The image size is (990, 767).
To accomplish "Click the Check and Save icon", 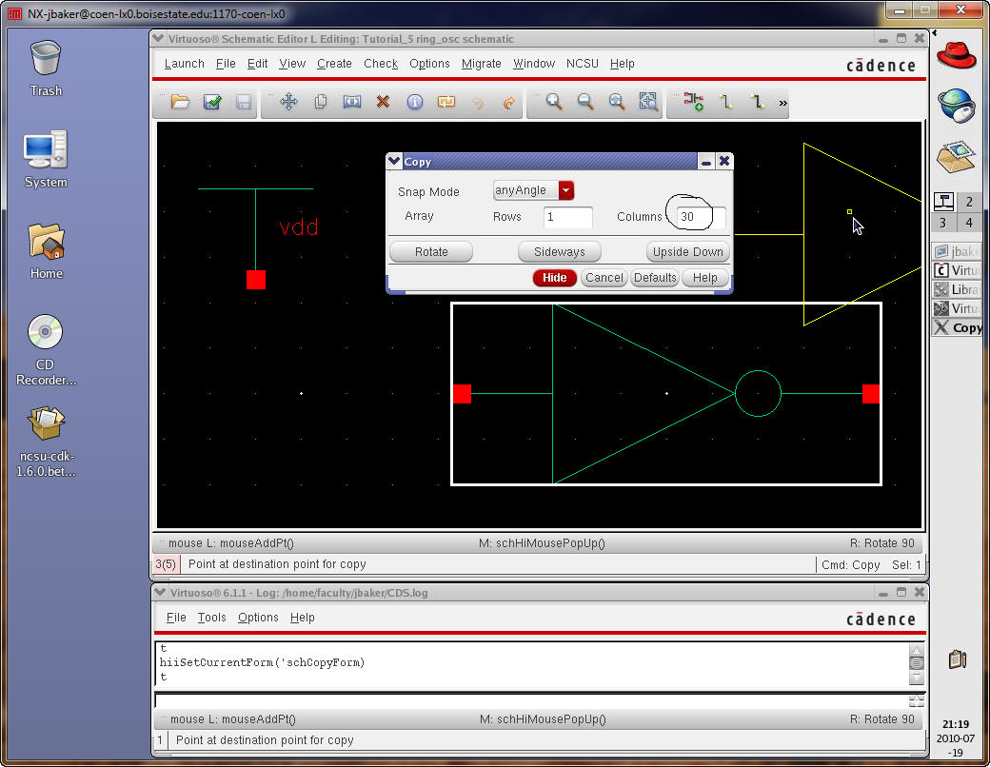I will 212,103.
